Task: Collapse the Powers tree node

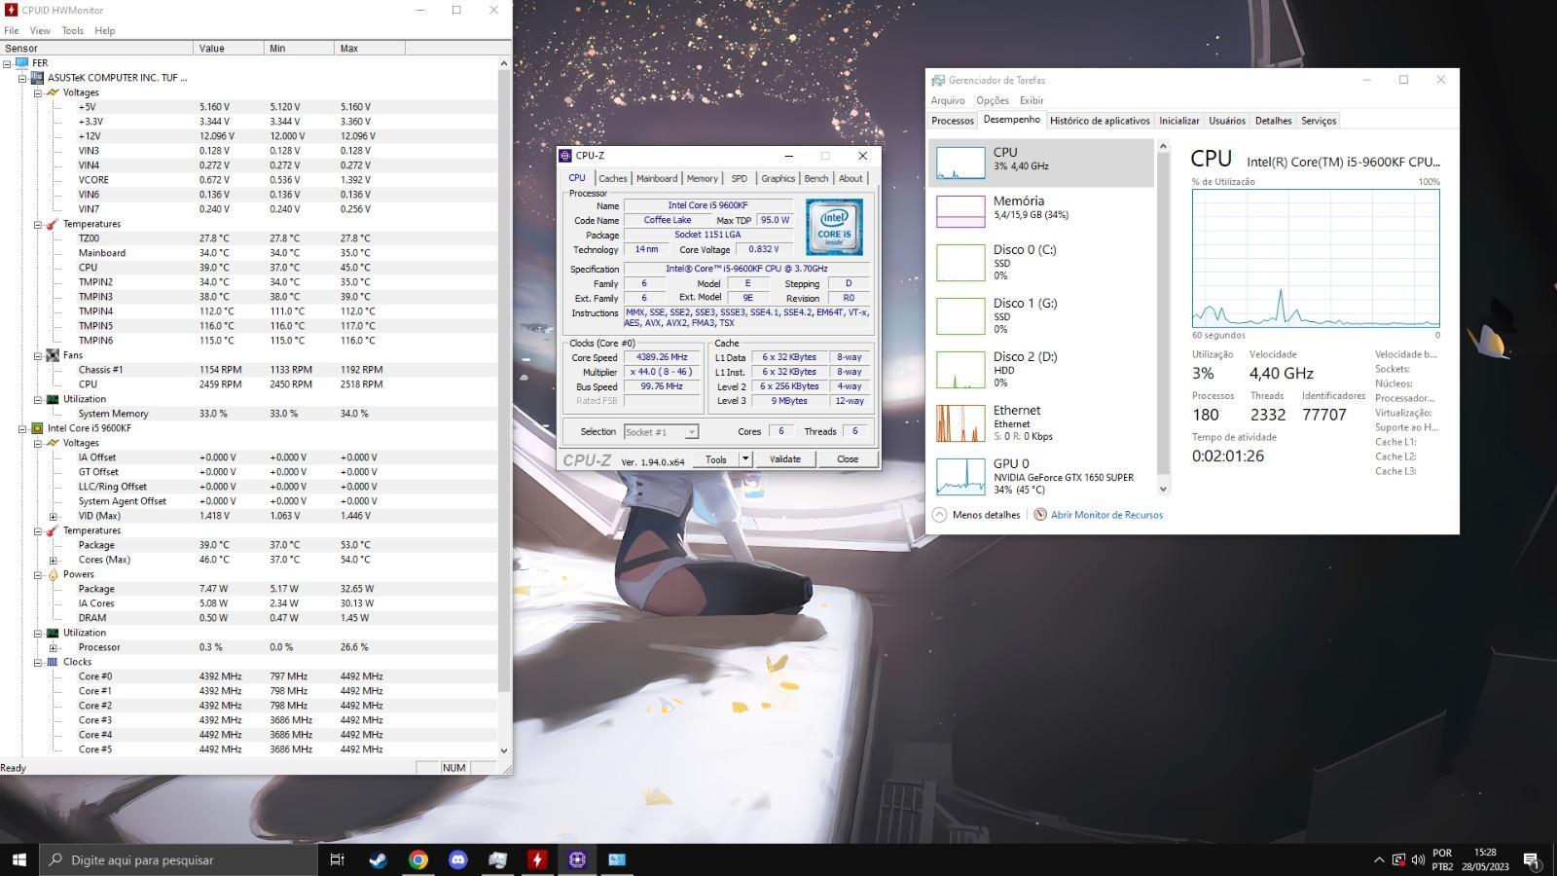Action: [38, 574]
